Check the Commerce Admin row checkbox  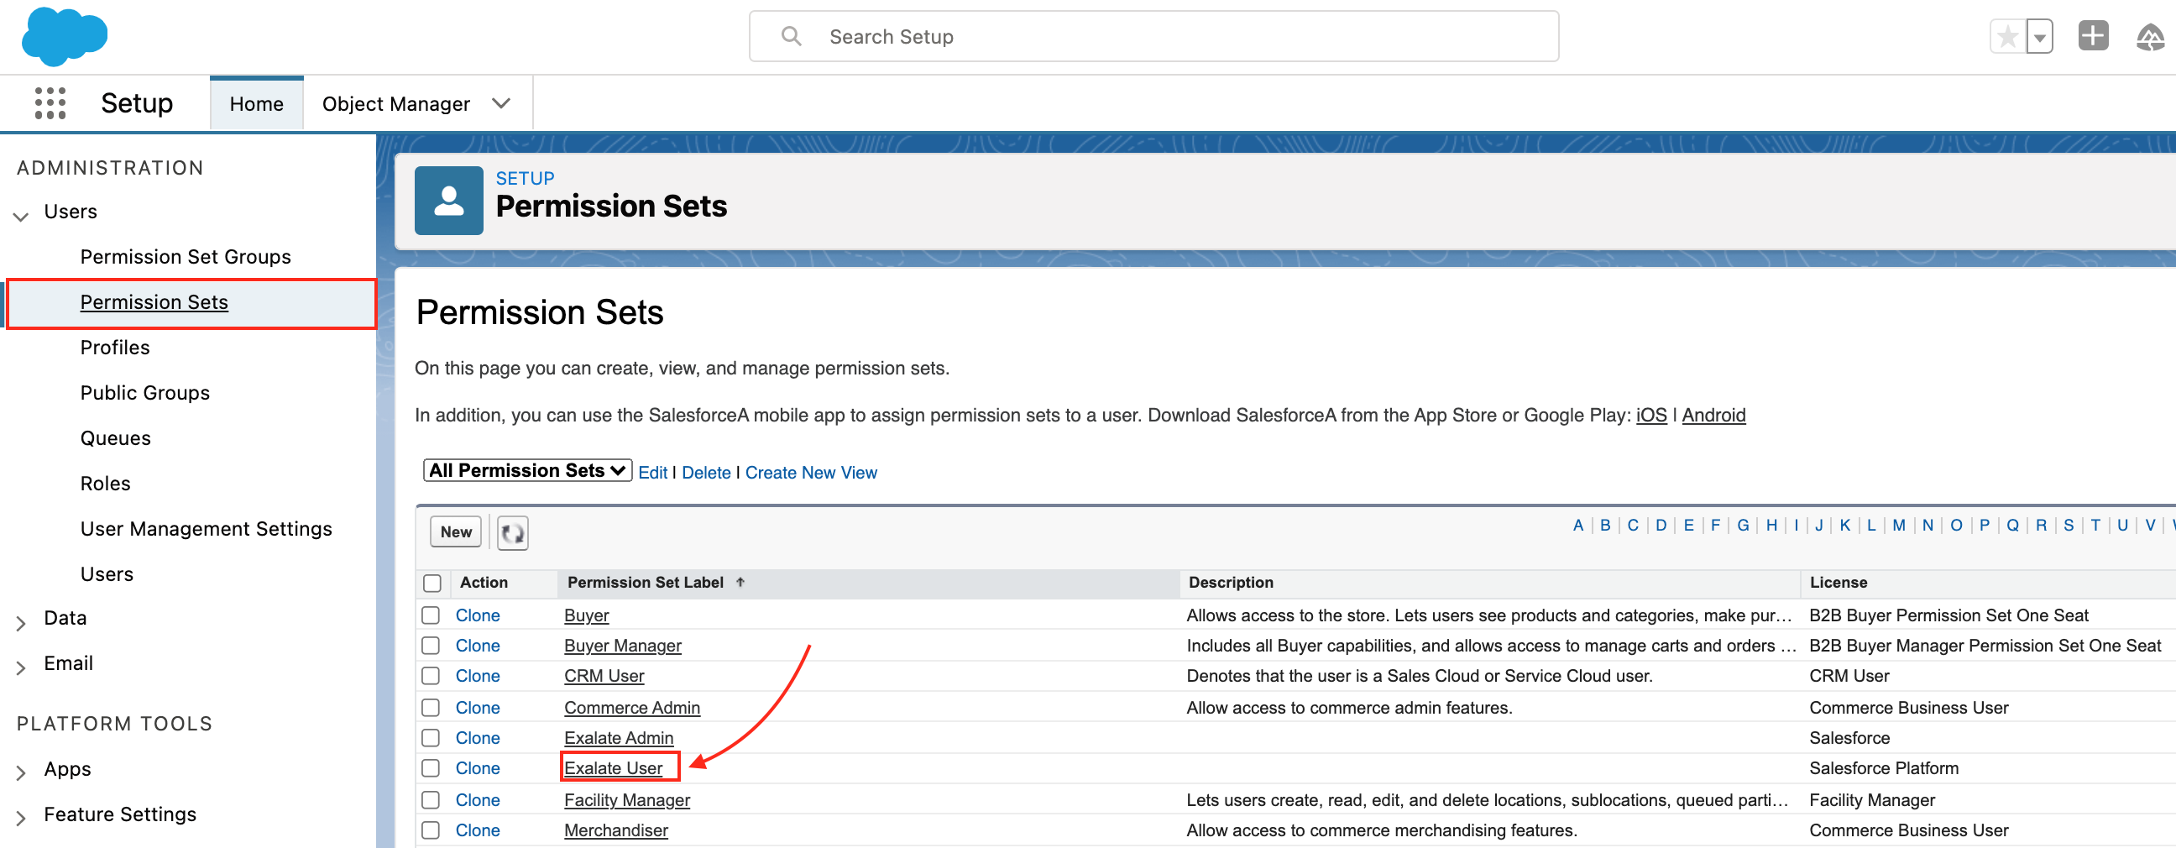coord(431,707)
